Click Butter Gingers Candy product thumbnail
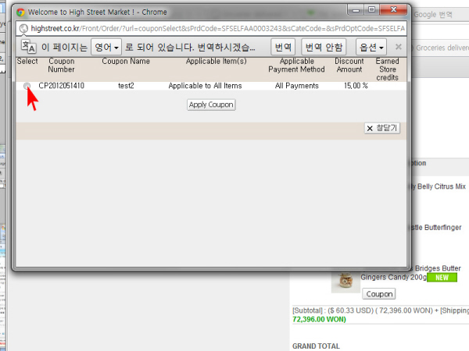This screenshot has height=351, width=469. click(345, 281)
